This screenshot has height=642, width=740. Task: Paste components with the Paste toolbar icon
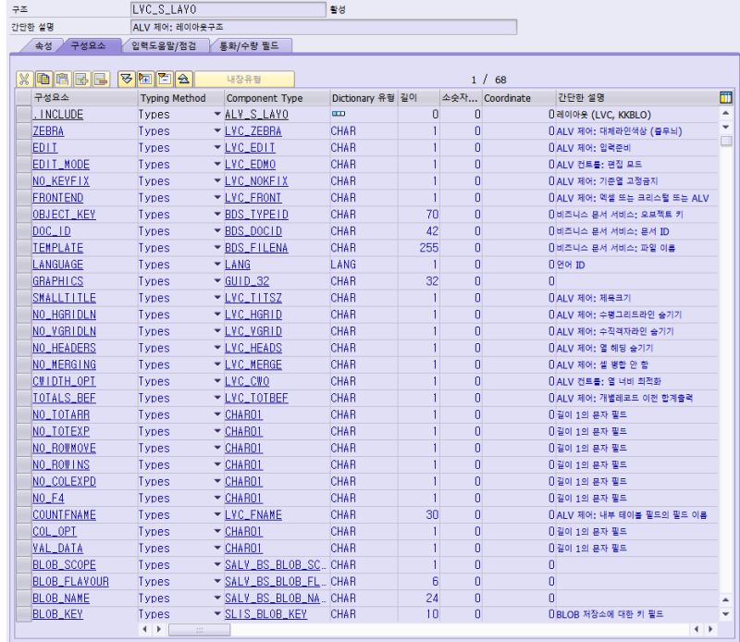(x=63, y=79)
